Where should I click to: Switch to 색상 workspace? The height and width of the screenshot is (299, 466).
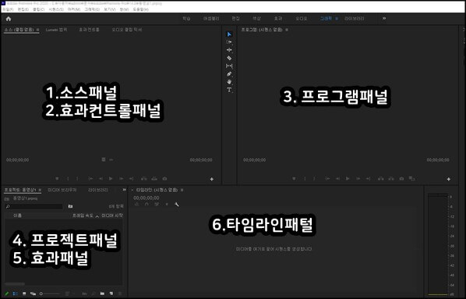point(256,19)
